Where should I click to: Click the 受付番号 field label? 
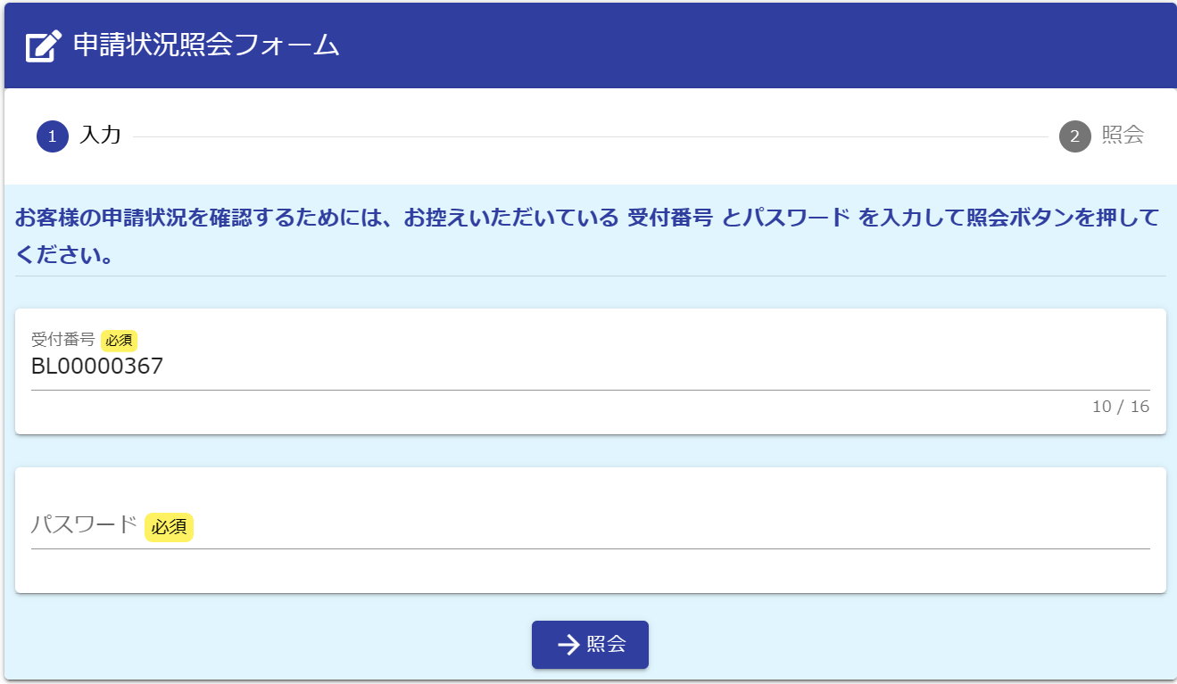[x=62, y=340]
